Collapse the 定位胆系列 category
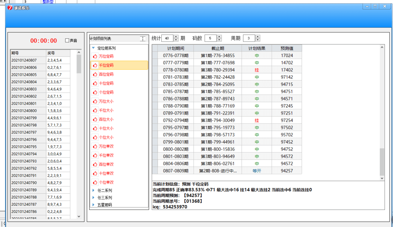This screenshot has height=227, width=393. point(93,48)
